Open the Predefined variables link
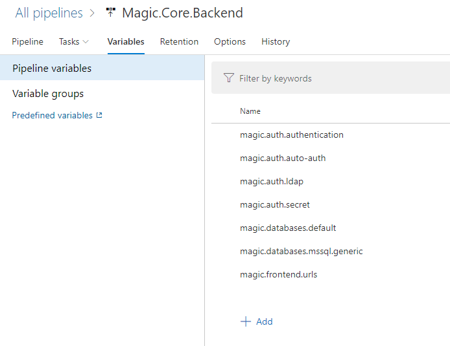The width and height of the screenshot is (450, 346). point(53,116)
